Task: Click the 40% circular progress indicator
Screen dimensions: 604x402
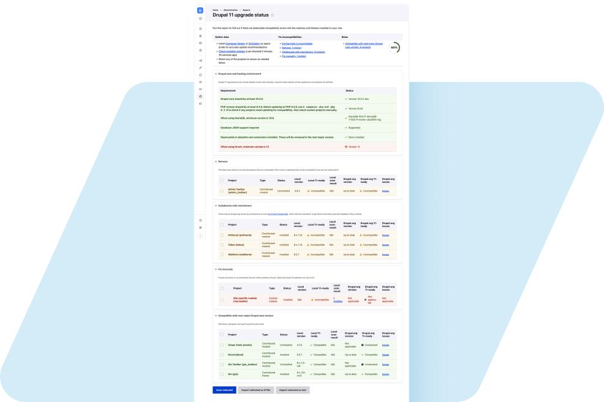Action: point(393,47)
